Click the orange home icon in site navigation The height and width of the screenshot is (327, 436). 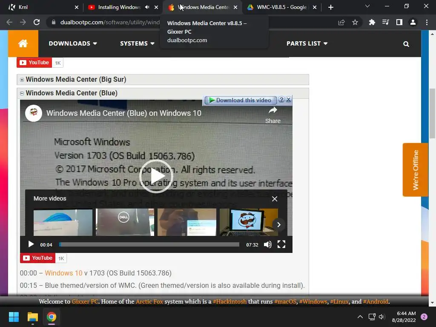point(23,43)
